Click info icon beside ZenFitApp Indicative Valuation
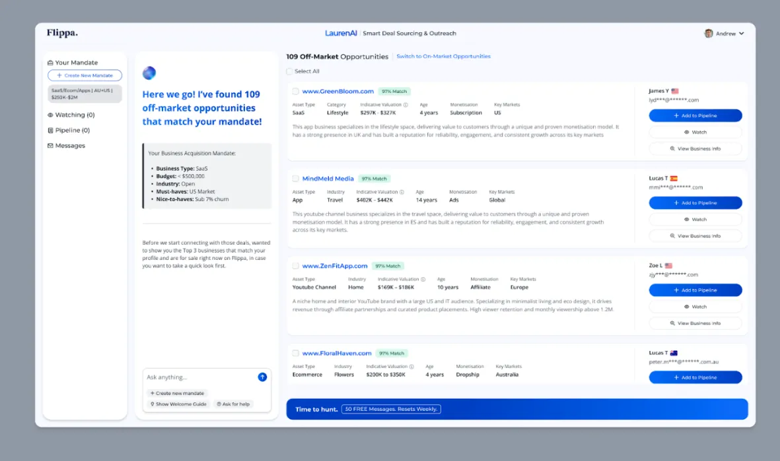 (x=423, y=279)
